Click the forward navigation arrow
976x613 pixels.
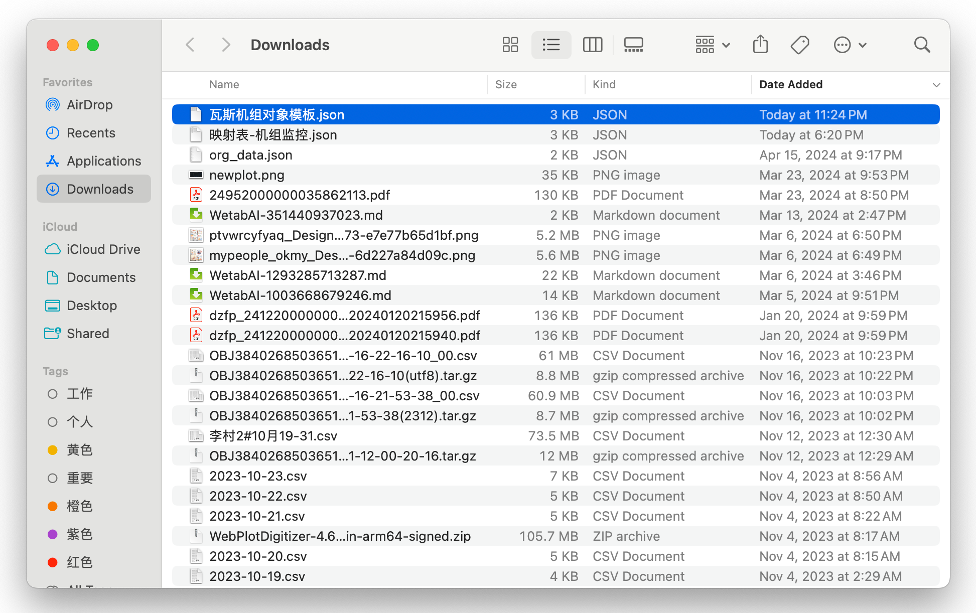click(x=226, y=45)
